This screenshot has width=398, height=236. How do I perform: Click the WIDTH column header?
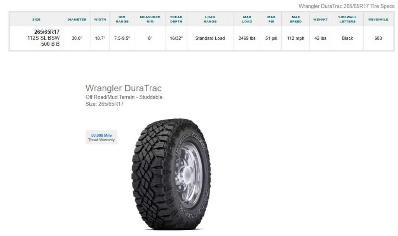(x=100, y=19)
